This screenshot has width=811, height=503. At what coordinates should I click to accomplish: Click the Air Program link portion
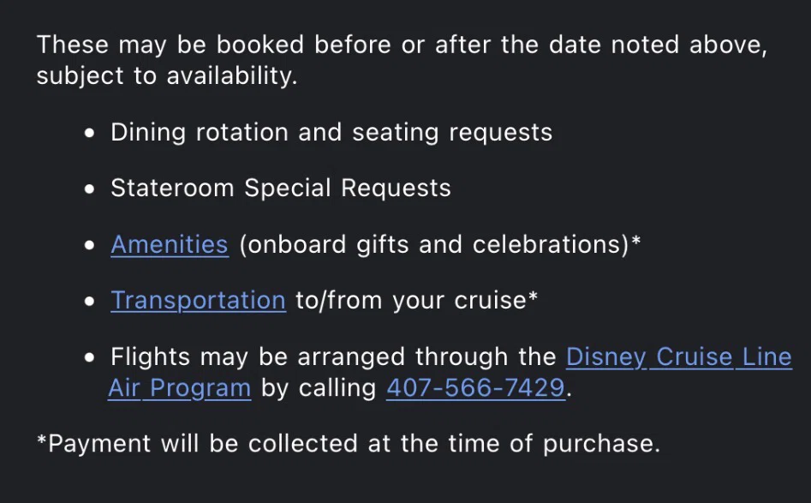180,387
